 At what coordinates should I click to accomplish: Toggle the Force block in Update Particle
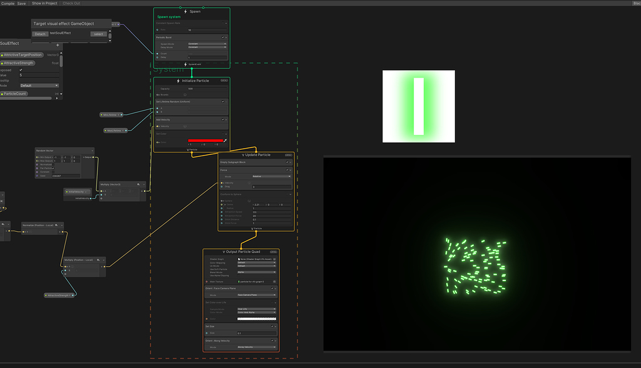tap(287, 169)
